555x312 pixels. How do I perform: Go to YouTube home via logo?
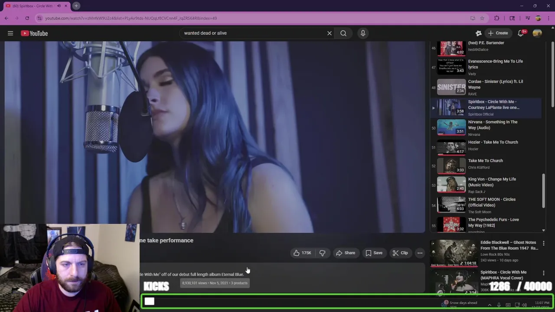[x=34, y=33]
